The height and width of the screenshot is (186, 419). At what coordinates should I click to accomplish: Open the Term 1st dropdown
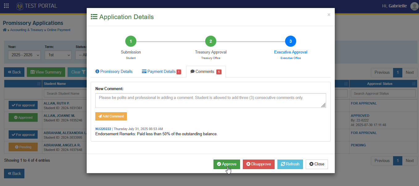click(x=58, y=55)
